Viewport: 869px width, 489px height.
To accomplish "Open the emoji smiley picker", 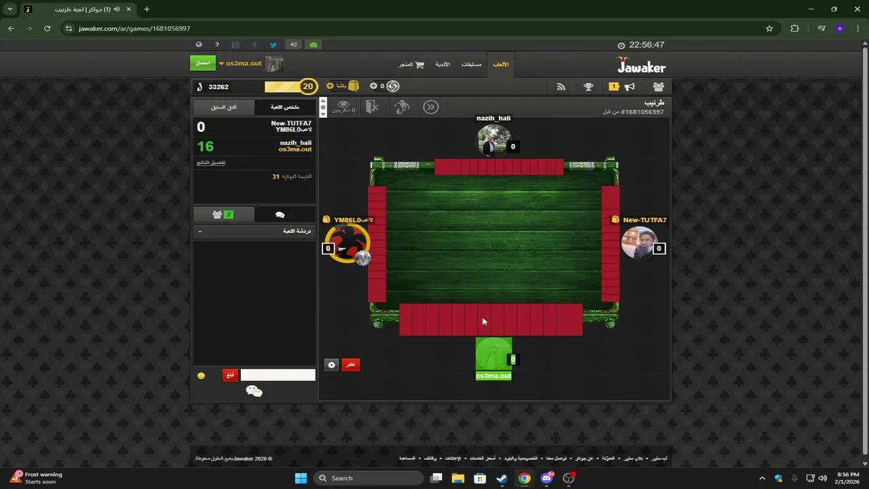I will pos(201,376).
